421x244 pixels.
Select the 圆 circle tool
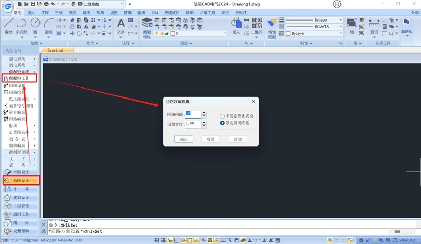point(35,26)
